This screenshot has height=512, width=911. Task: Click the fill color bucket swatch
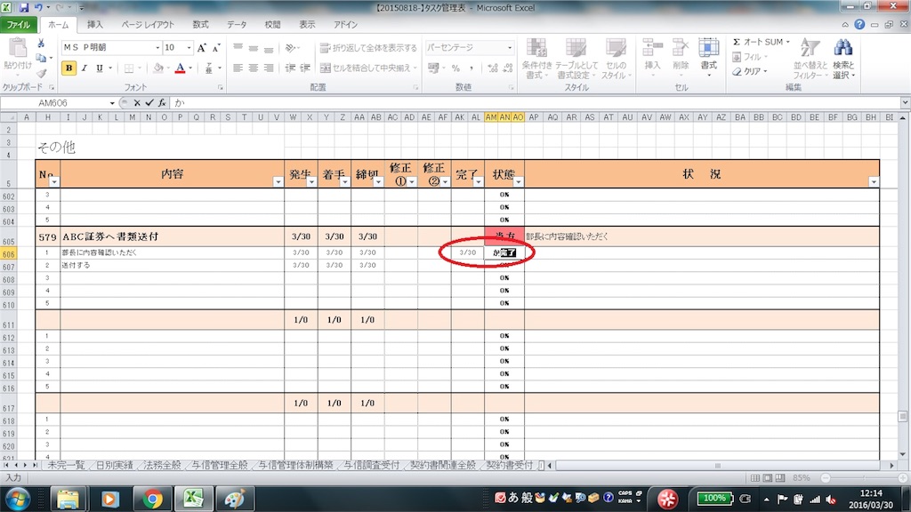tap(158, 68)
